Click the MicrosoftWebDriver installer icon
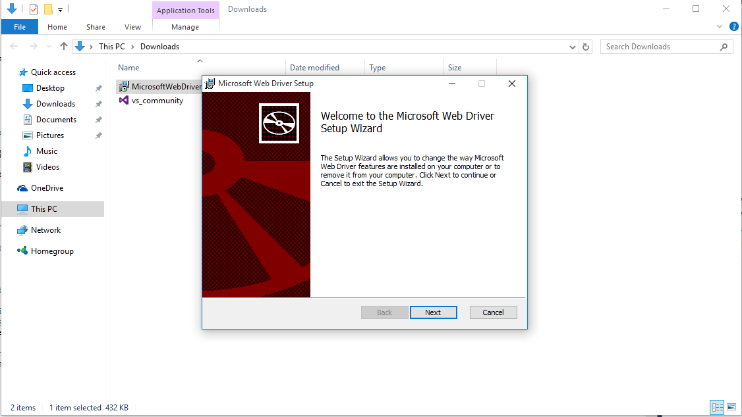 pos(123,86)
